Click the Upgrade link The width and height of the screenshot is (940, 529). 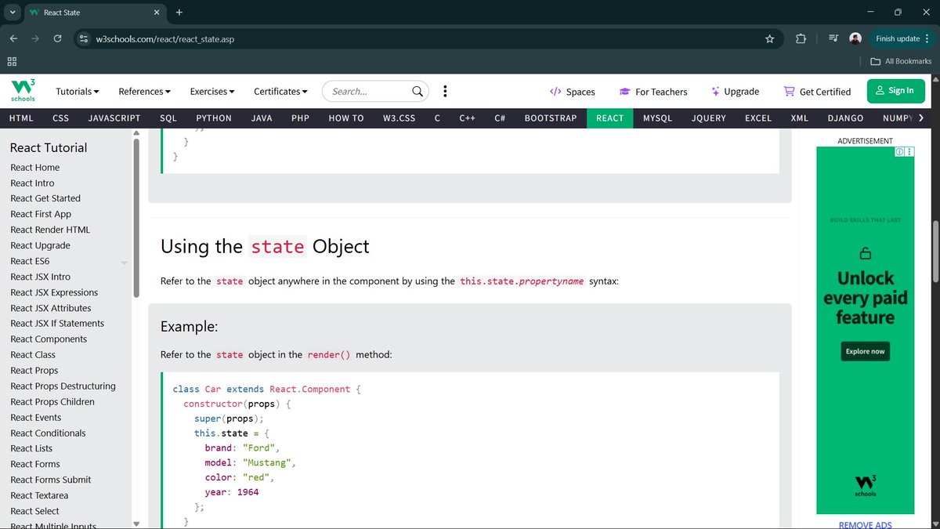[x=735, y=92]
